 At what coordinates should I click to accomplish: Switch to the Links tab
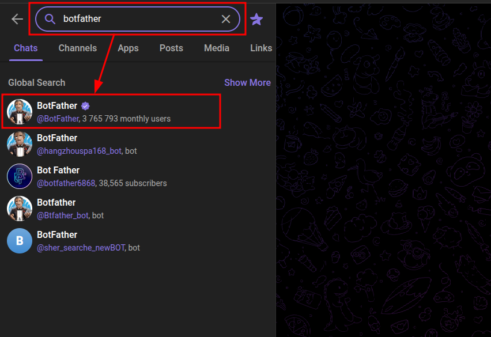[x=261, y=48]
